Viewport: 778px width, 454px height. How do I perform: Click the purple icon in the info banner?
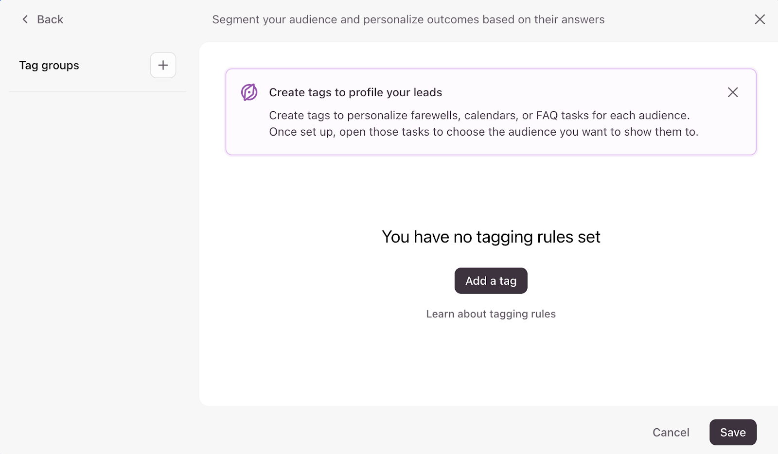[x=249, y=92]
